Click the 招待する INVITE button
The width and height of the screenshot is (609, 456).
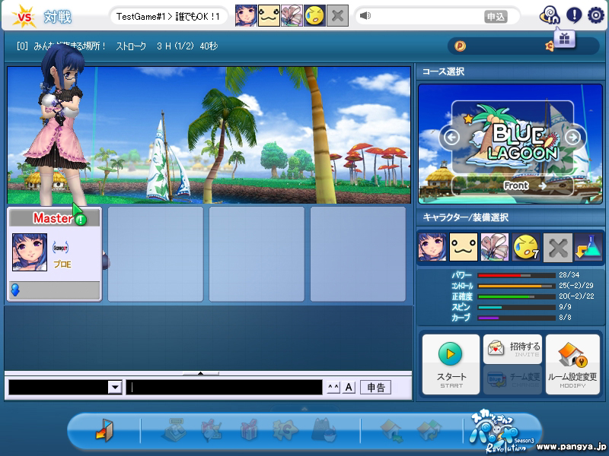click(x=512, y=349)
